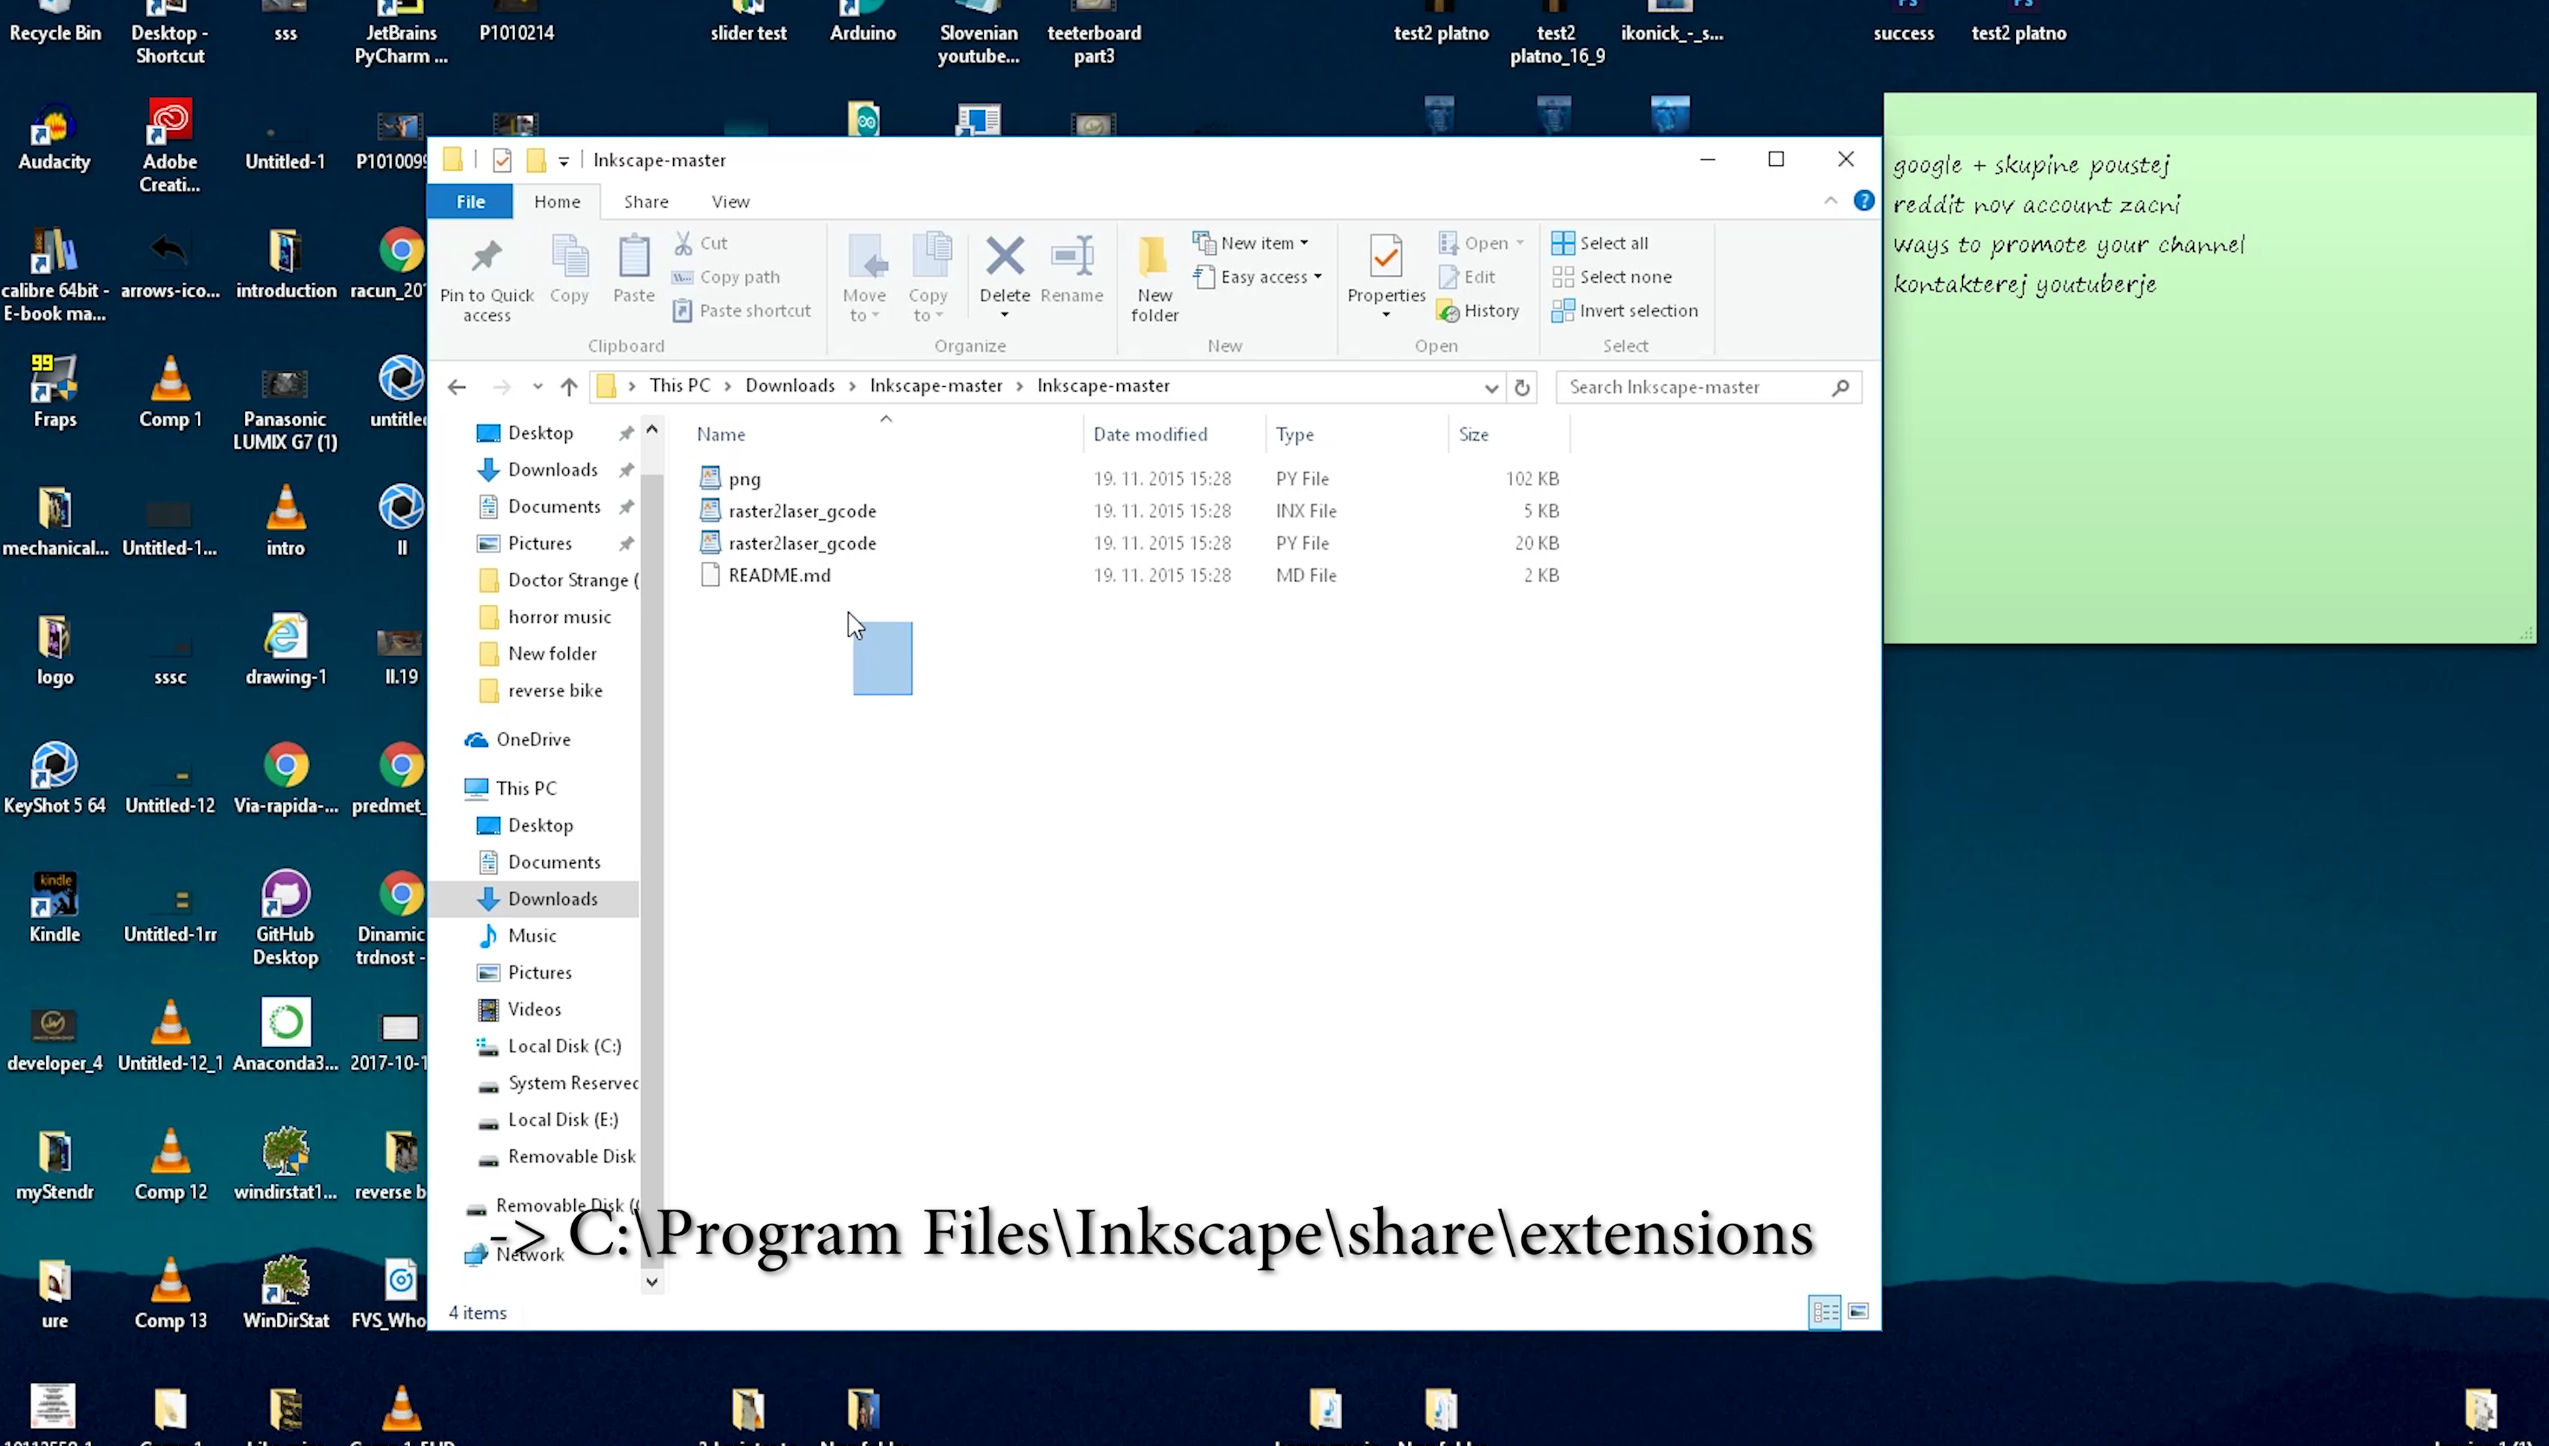Go up one folder level arrow

click(x=568, y=387)
